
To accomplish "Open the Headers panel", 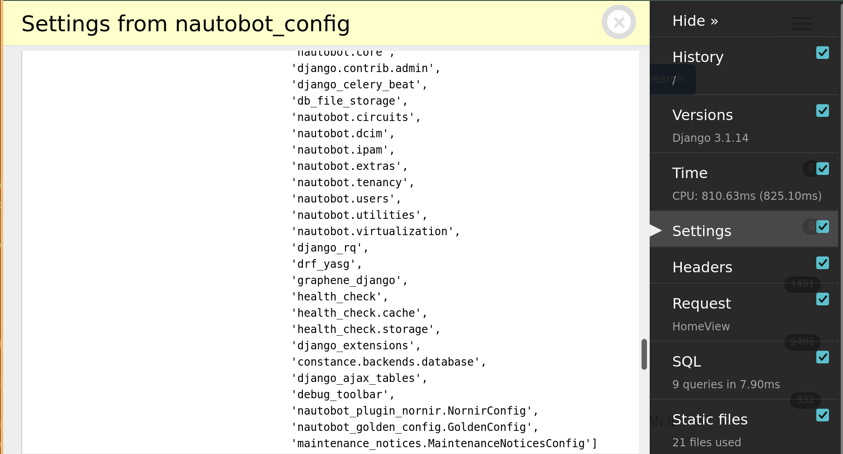I will [x=702, y=267].
